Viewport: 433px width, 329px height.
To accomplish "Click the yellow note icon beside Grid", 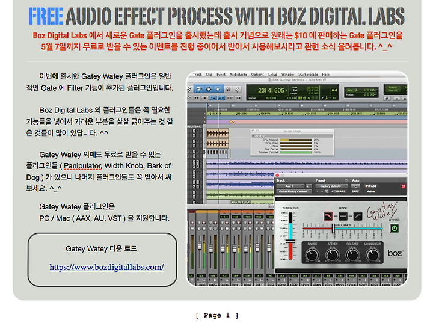I will click(355, 90).
